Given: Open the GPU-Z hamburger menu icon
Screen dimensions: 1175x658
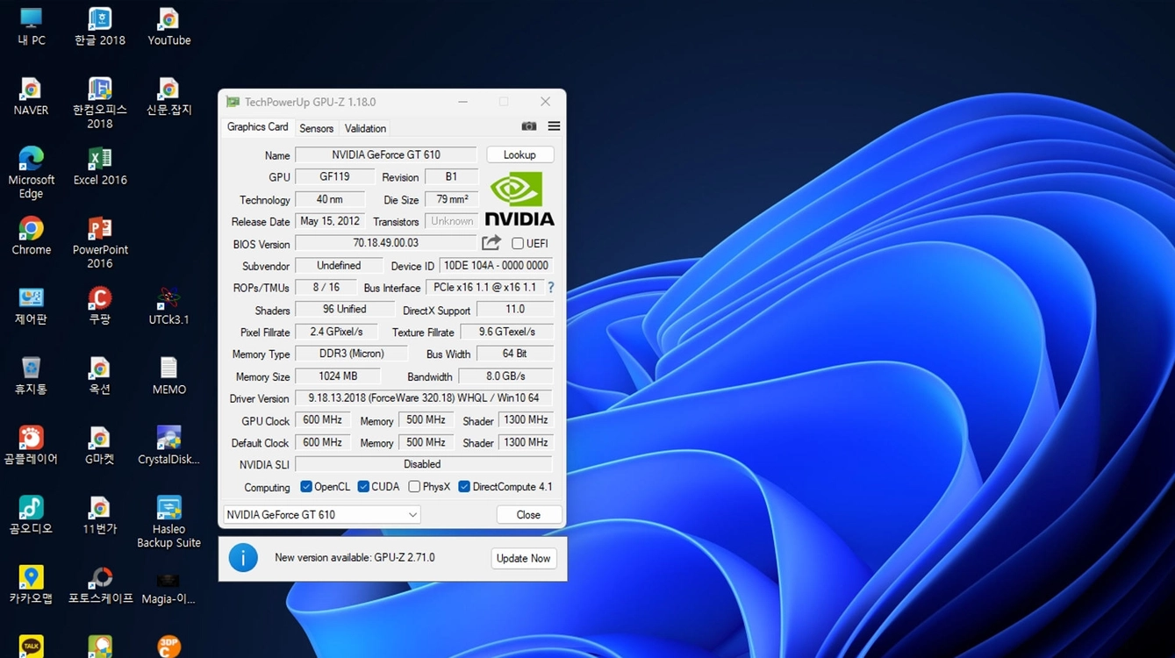Looking at the screenshot, I should tap(554, 126).
